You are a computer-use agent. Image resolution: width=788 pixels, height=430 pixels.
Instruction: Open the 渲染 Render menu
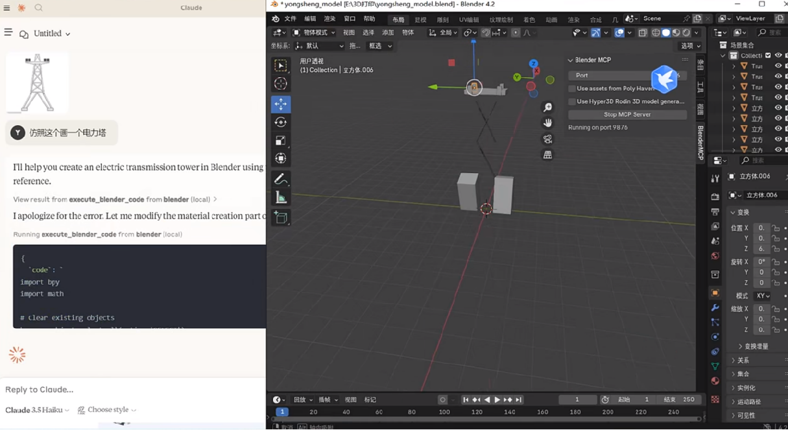click(330, 19)
